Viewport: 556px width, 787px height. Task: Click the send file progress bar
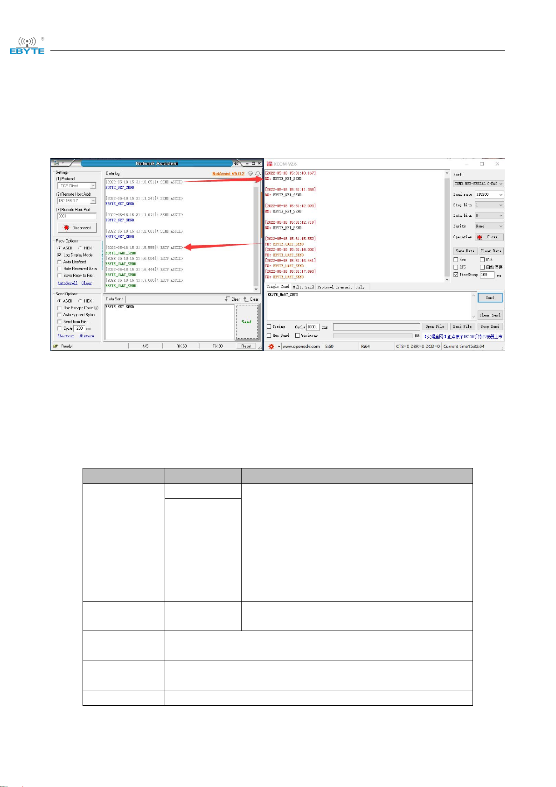tap(372, 336)
